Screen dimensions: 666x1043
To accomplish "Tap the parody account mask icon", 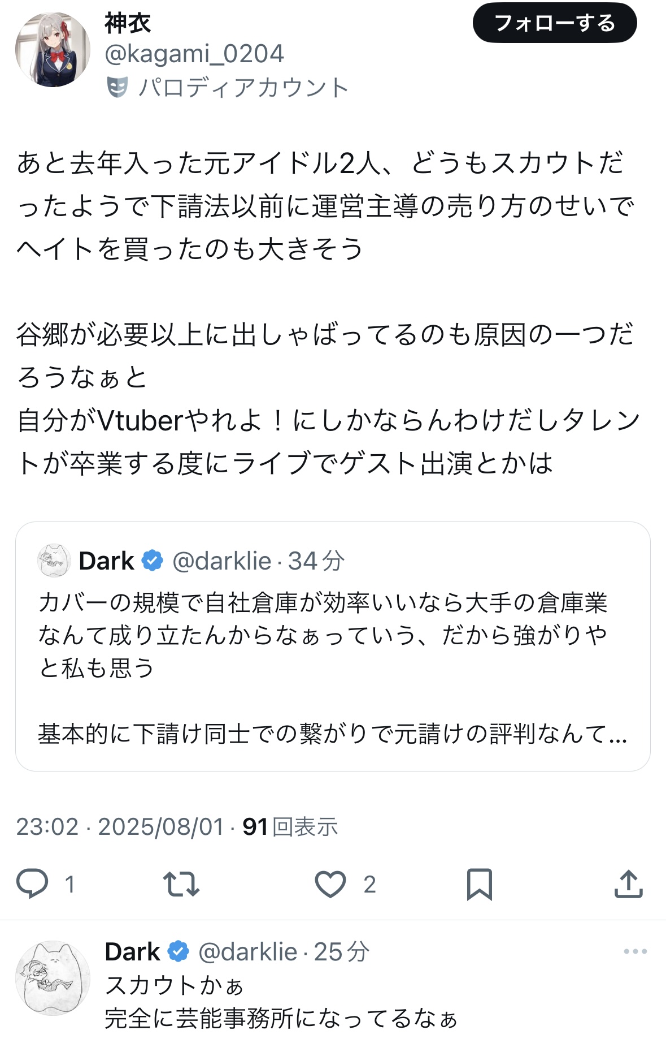I will coord(117,87).
